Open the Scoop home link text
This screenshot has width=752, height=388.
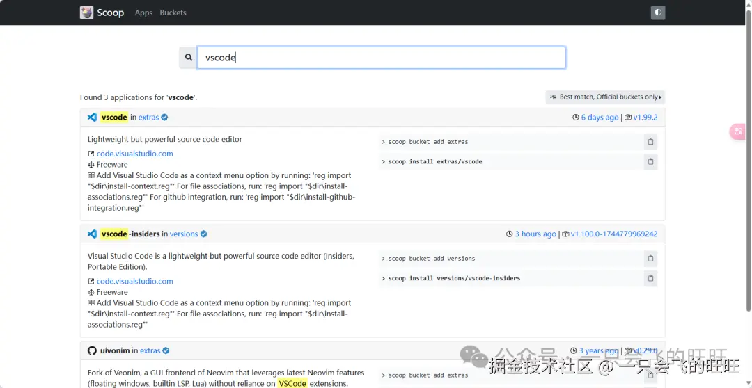click(110, 13)
